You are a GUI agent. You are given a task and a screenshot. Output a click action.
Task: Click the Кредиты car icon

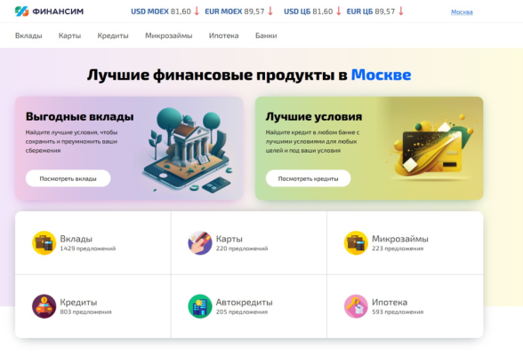44,306
